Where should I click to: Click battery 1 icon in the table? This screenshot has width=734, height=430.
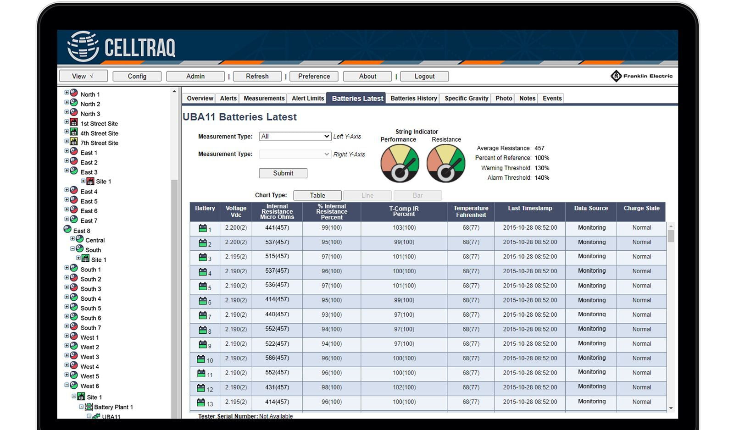coord(203,228)
